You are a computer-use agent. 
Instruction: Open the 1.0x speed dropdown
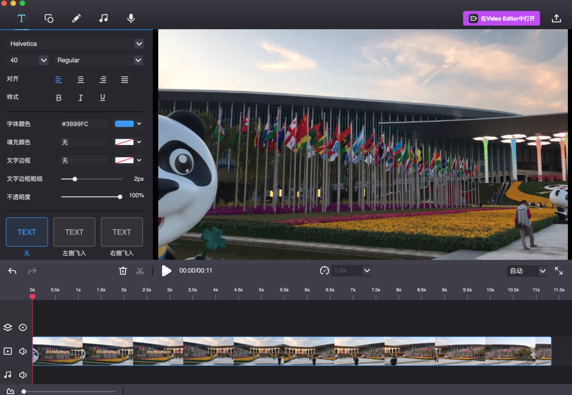[352, 271]
